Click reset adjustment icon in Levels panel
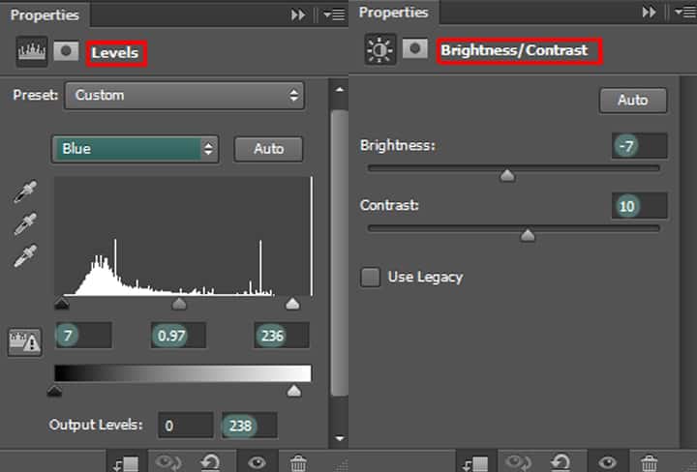The height and width of the screenshot is (472, 697). click(x=209, y=462)
